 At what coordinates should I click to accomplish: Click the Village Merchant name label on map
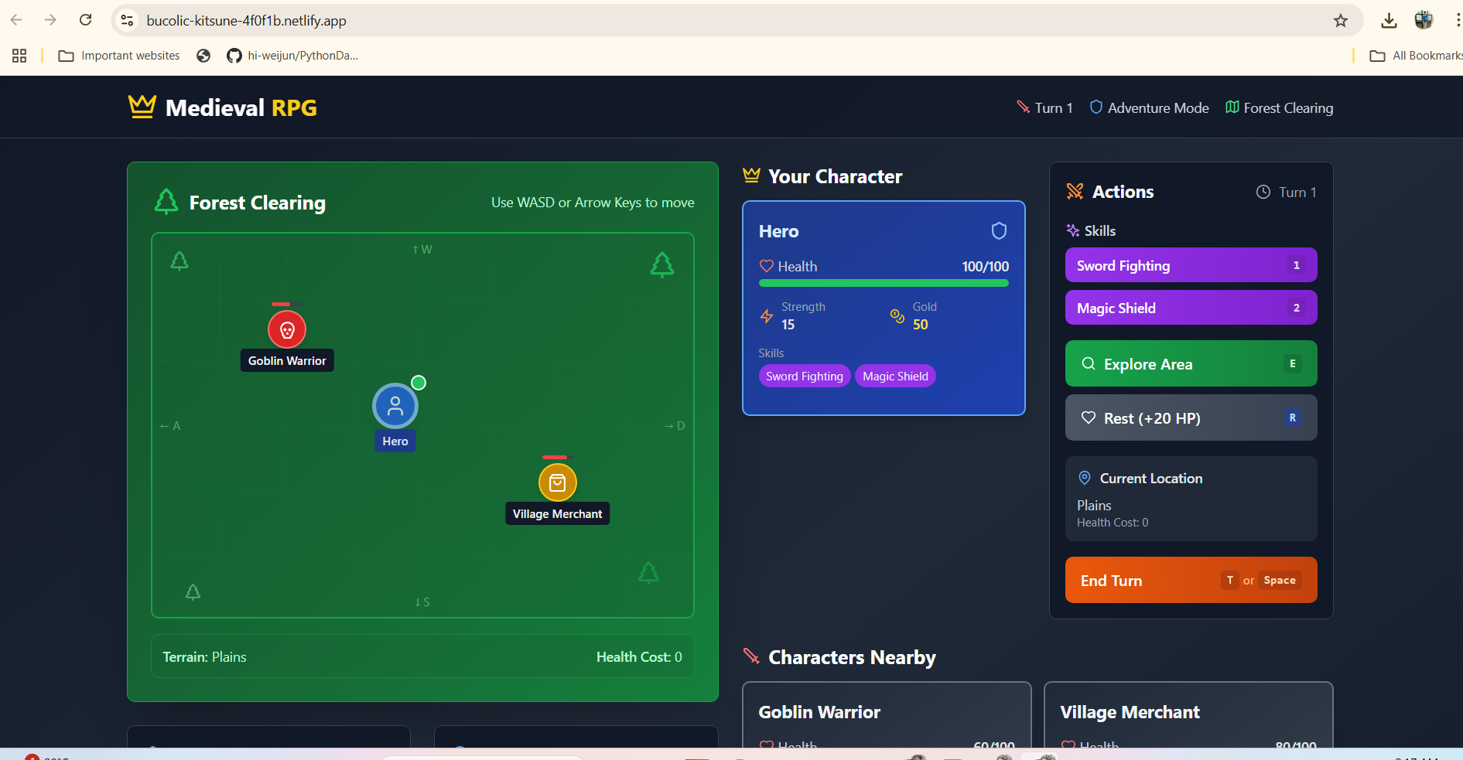pyautogui.click(x=557, y=514)
